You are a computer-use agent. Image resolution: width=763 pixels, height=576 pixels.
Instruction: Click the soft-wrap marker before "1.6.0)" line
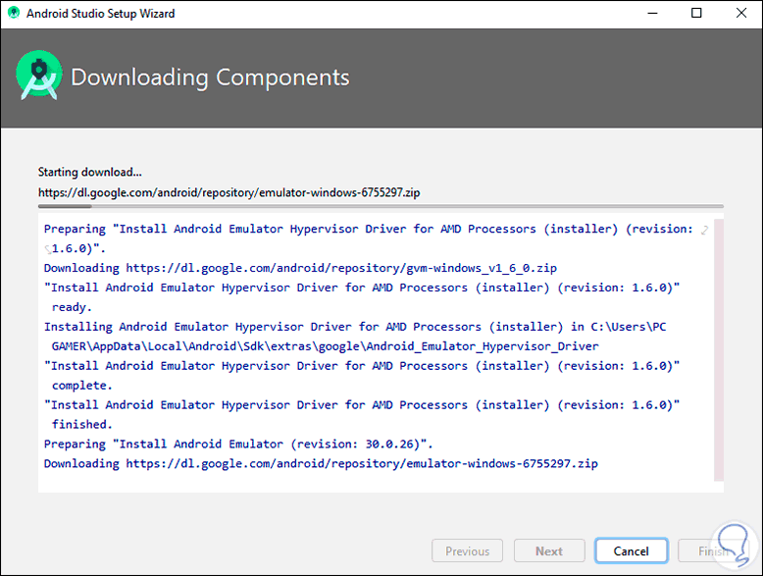(47, 248)
